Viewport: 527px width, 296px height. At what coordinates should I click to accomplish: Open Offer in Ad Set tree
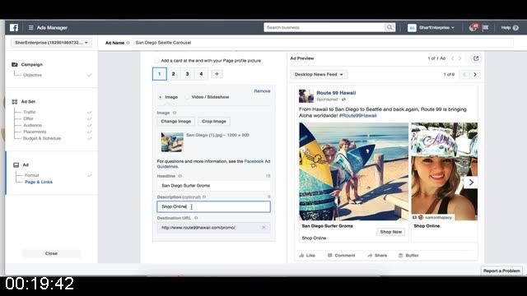[28, 118]
